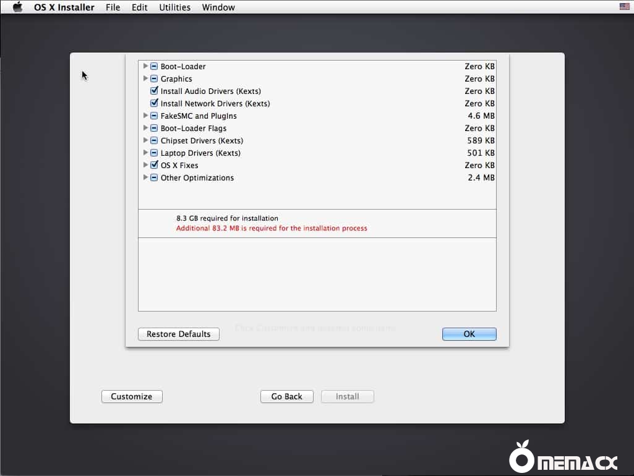Screen dimensions: 634x476
Task: Disable the OS X Fixes checkbox
Action: point(154,165)
